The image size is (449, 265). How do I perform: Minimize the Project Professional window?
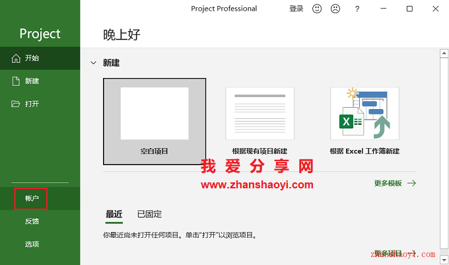pyautogui.click(x=384, y=9)
